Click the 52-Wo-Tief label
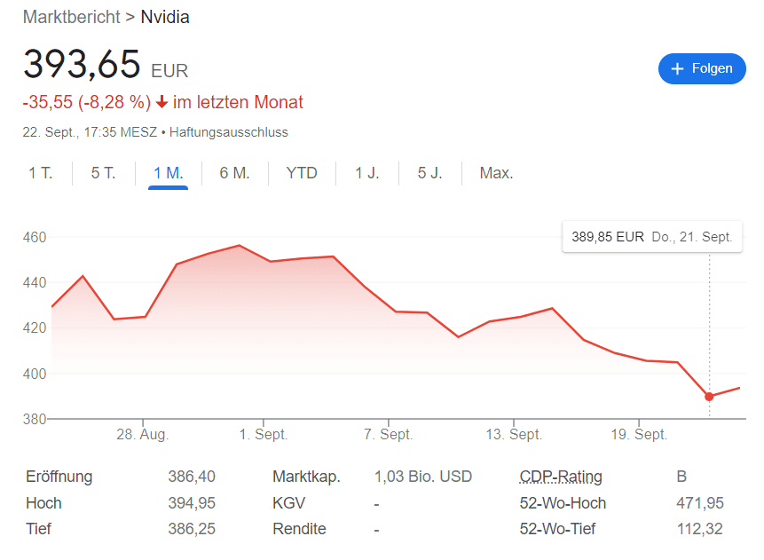Image resolution: width=764 pixels, height=560 pixels. pos(557,528)
